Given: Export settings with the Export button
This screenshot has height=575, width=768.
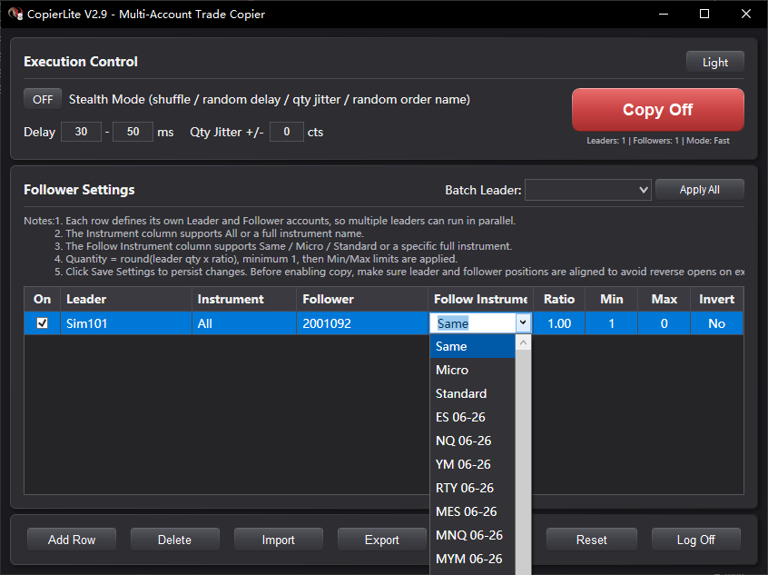Looking at the screenshot, I should point(381,540).
